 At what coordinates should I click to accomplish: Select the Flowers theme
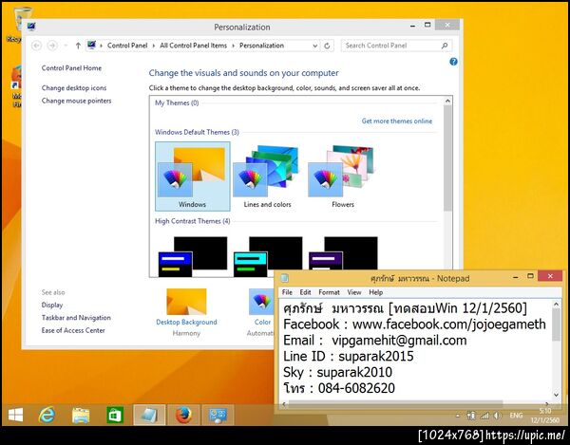click(x=342, y=176)
